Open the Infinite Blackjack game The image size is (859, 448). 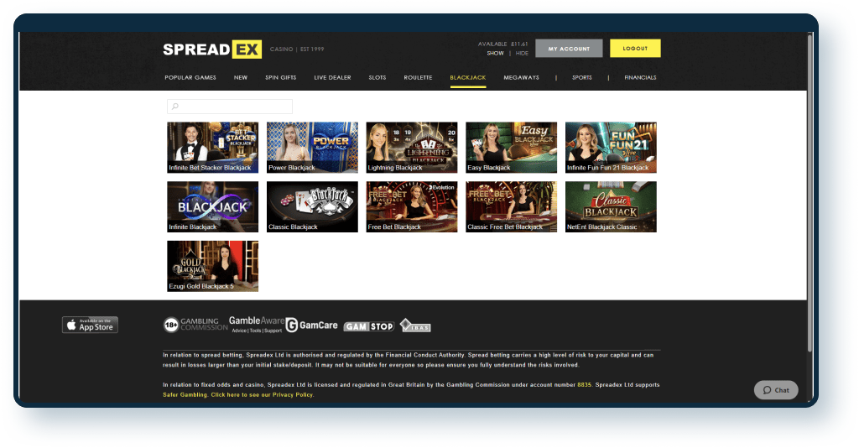(x=212, y=206)
